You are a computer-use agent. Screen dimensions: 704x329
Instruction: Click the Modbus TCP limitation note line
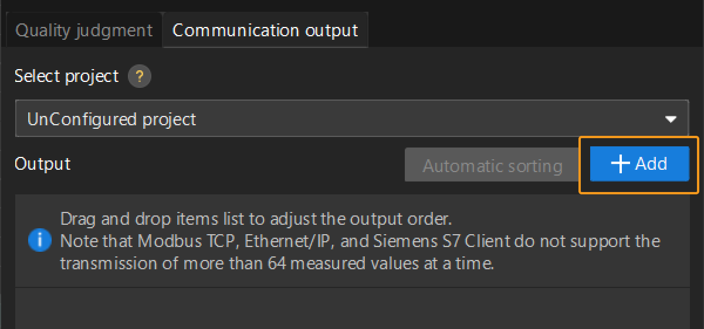click(x=360, y=241)
